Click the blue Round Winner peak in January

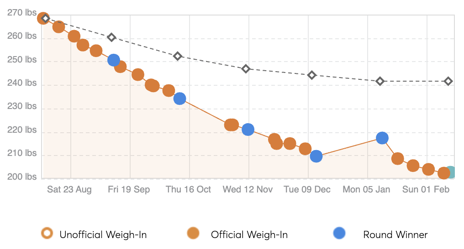coord(382,138)
